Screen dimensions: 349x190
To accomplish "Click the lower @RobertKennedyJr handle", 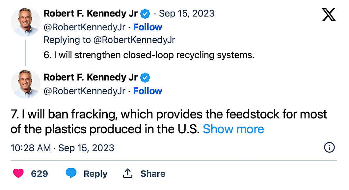I will click(x=84, y=91).
